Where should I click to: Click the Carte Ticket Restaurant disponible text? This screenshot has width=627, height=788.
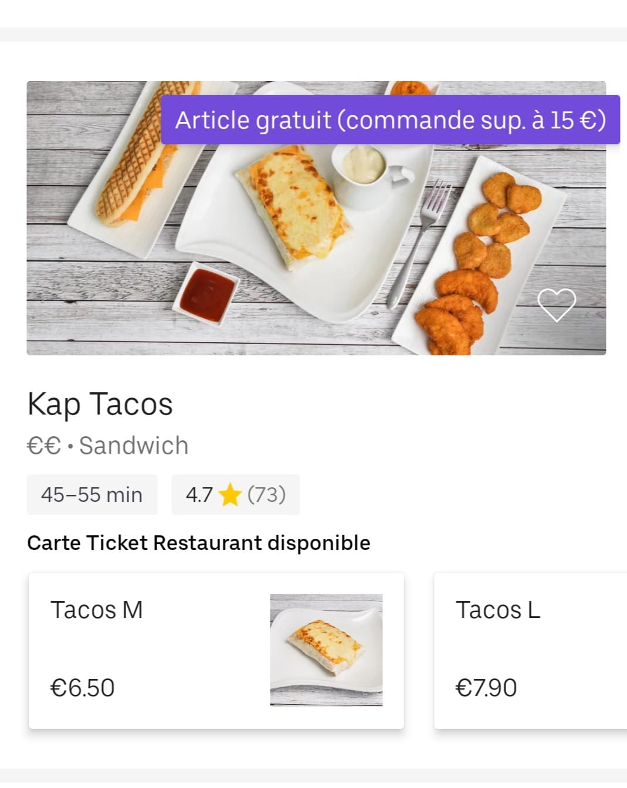(199, 543)
